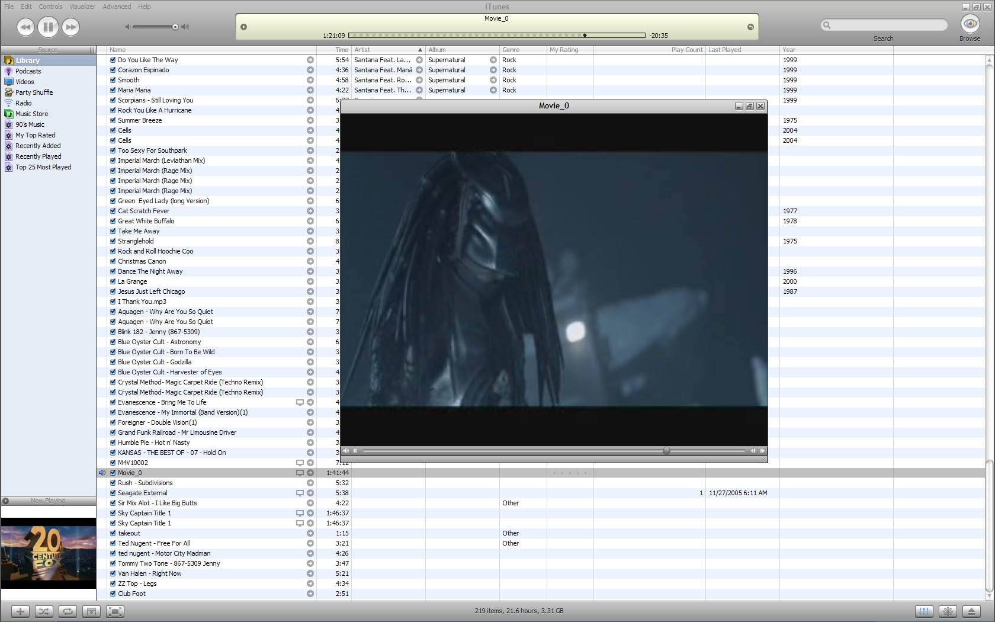995x622 pixels.
Task: Sort by the Year column header
Action: 836,50
